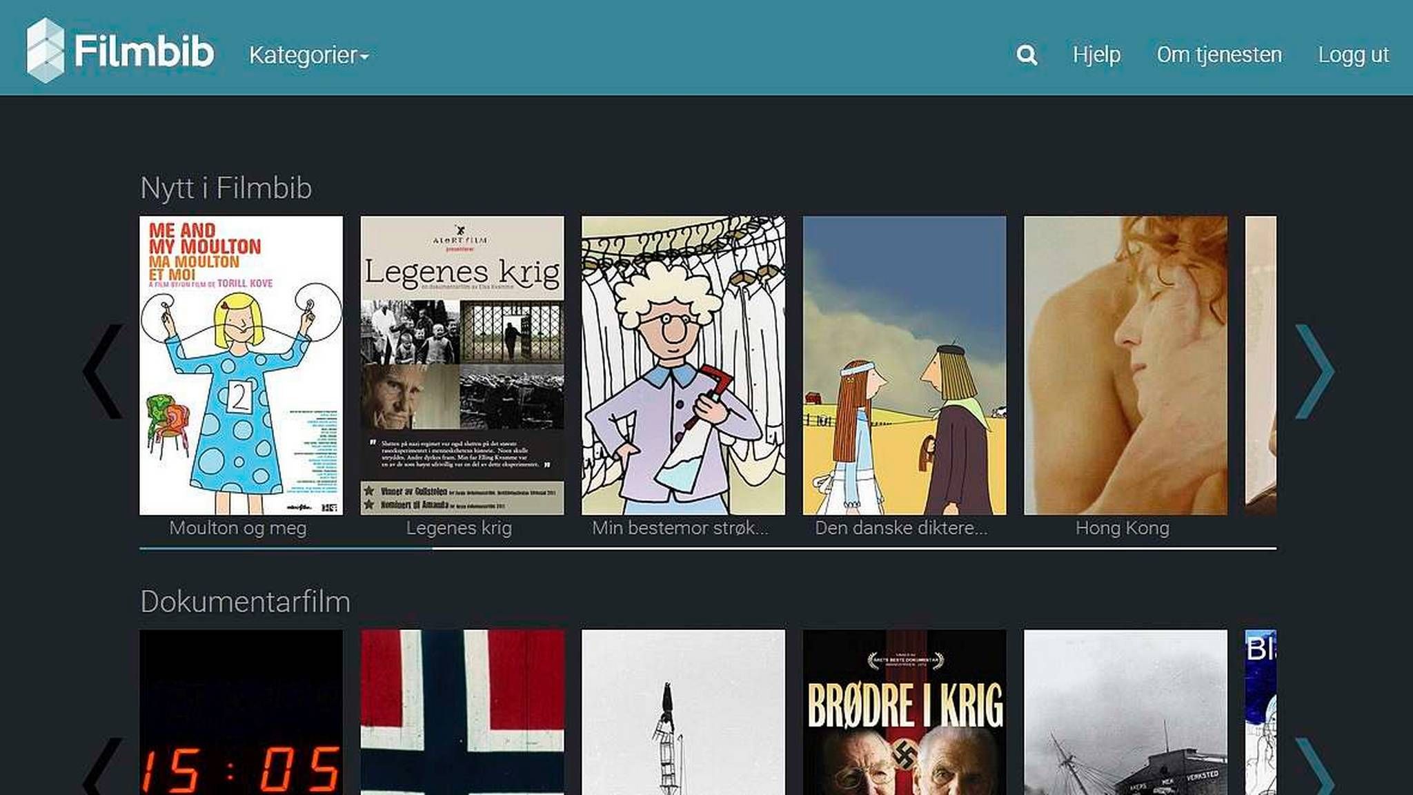Open the shipyard vessel documentary poster
This screenshot has height=795, width=1413.
pyautogui.click(x=1125, y=712)
